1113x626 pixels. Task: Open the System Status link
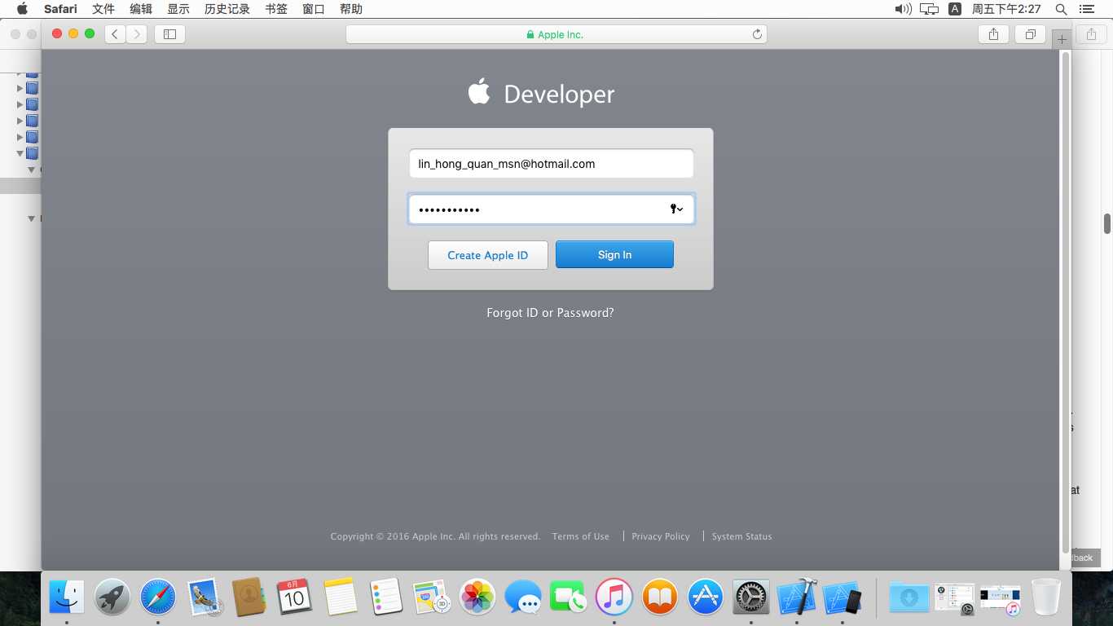tap(741, 536)
